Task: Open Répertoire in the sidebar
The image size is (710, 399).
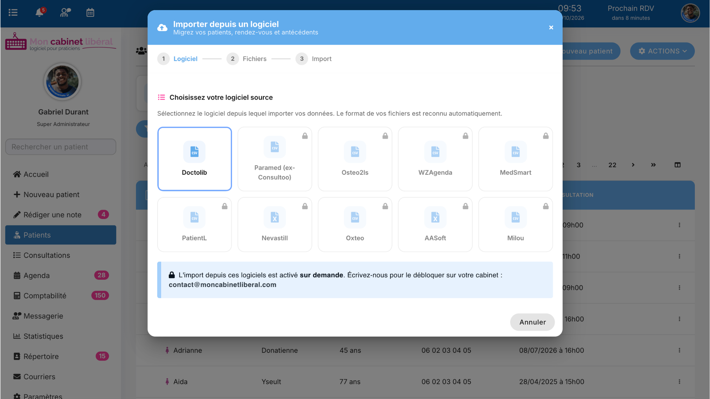Action: pos(61,357)
